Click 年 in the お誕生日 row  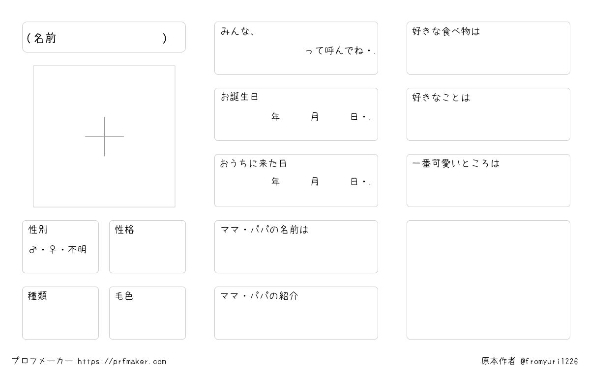click(x=276, y=117)
